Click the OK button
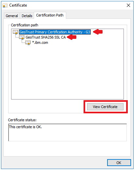 [x=119, y=163]
